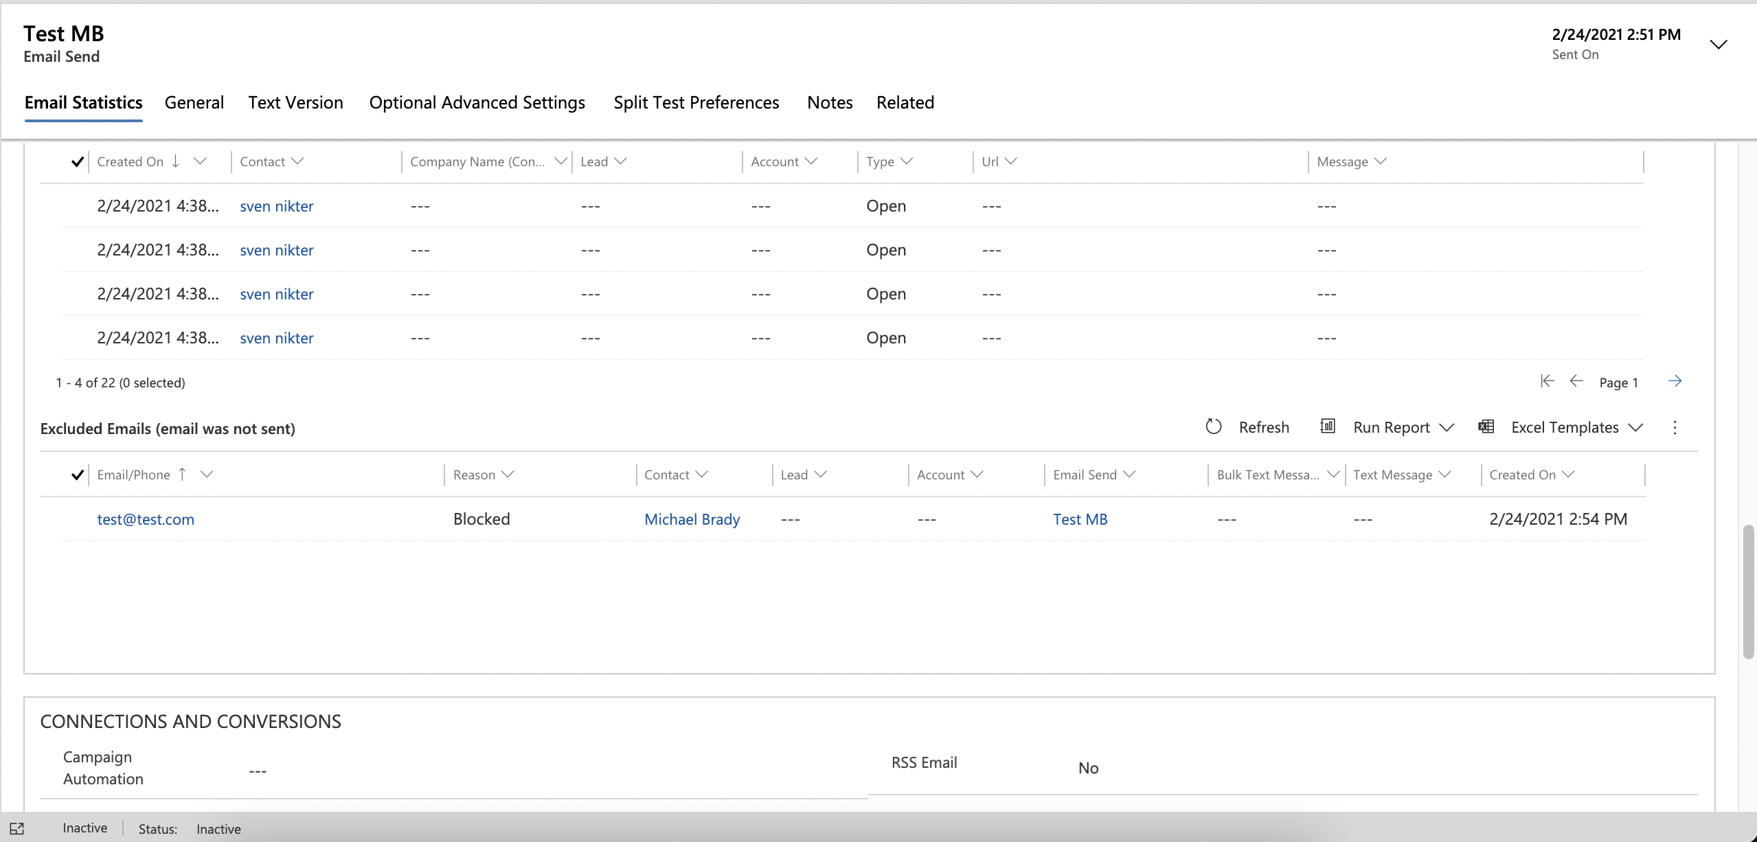Go to previous page arrow
1757x842 pixels.
pos(1576,381)
